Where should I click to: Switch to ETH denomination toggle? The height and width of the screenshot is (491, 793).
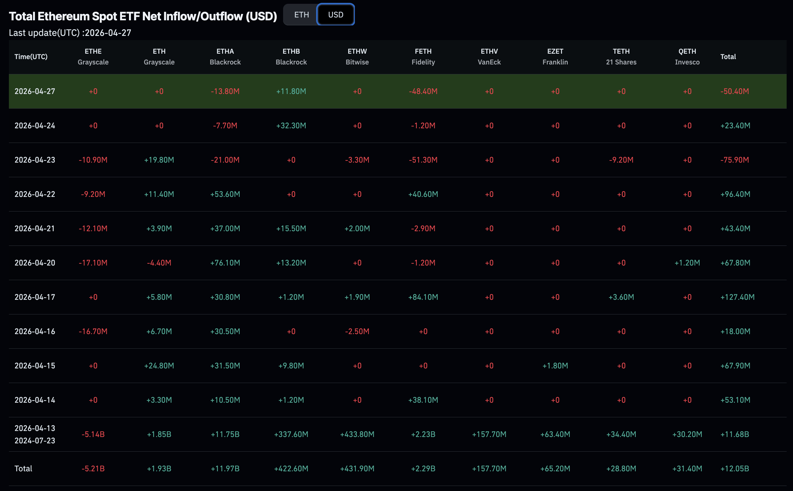click(x=301, y=15)
